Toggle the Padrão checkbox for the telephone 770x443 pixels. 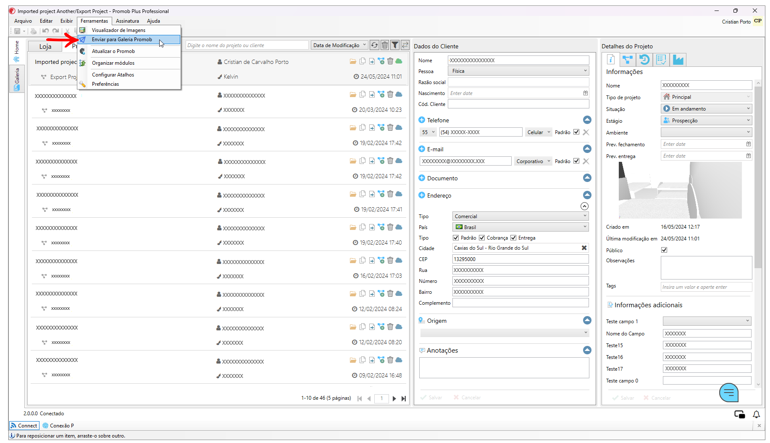(x=576, y=132)
